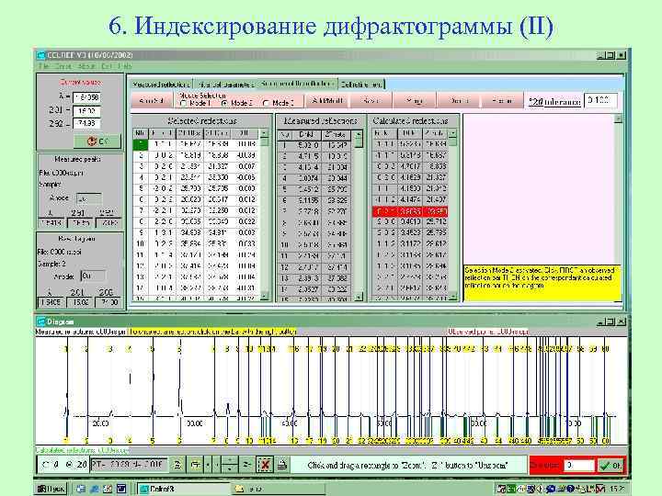Screen dimensions: 662x496
Task: Select row 5 in Selected reflections table
Action: tap(196, 188)
